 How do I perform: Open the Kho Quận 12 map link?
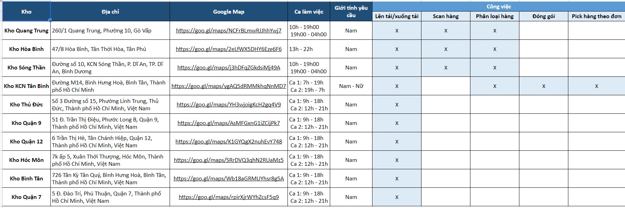pos(229,142)
